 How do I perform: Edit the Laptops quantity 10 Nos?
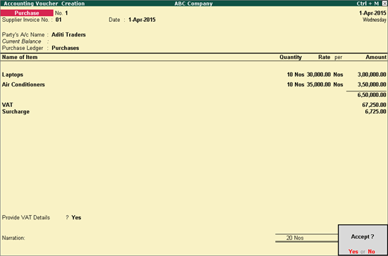[296, 75]
